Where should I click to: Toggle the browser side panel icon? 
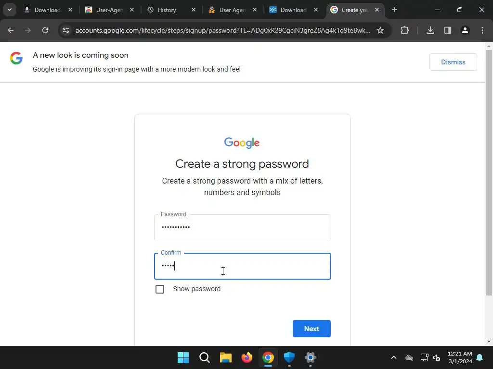click(x=447, y=30)
